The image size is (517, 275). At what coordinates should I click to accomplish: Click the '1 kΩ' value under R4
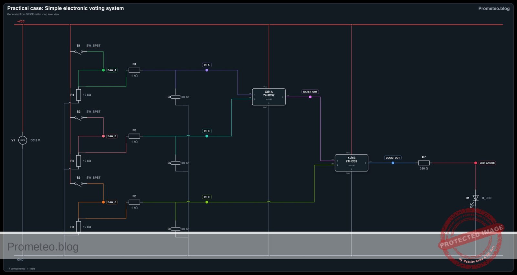tap(134, 75)
